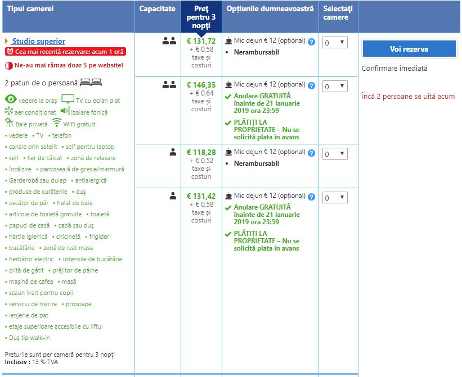Click the red recent booking badge
This screenshot has width=462, height=377.
[x=65, y=52]
